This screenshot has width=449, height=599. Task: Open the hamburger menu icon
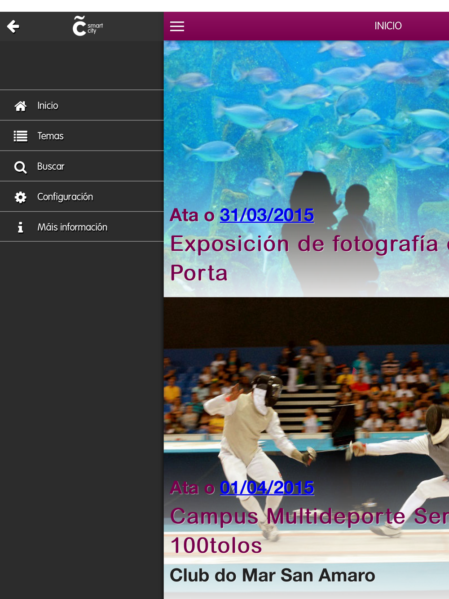[177, 27]
